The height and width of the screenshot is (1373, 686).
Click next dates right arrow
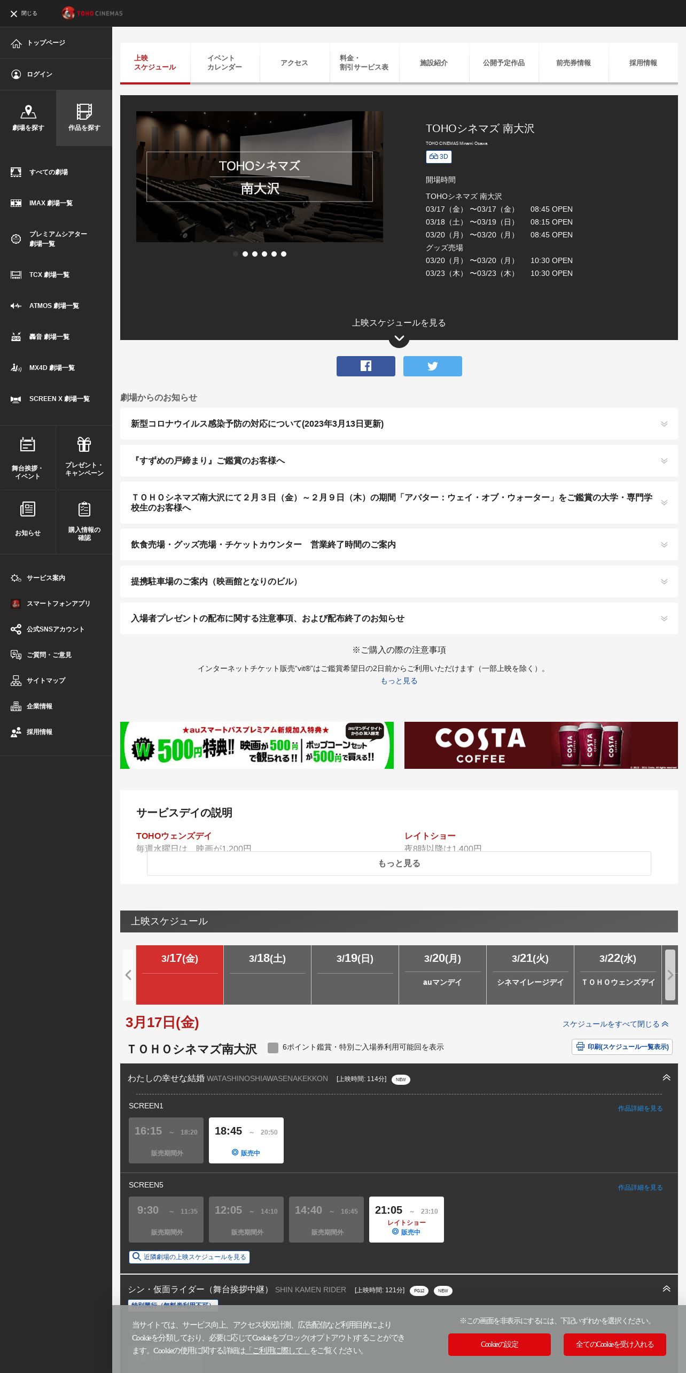(x=671, y=975)
